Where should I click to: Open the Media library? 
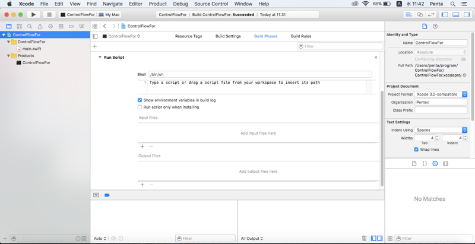pyautogui.click(x=445, y=163)
